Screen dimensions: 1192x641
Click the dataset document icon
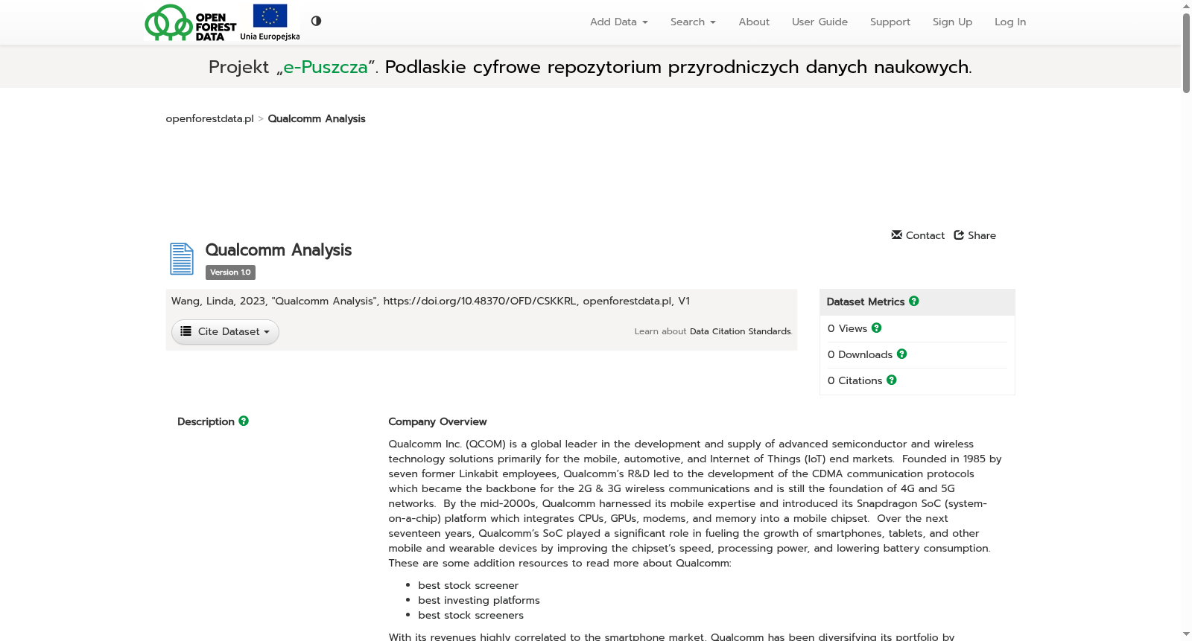182,259
